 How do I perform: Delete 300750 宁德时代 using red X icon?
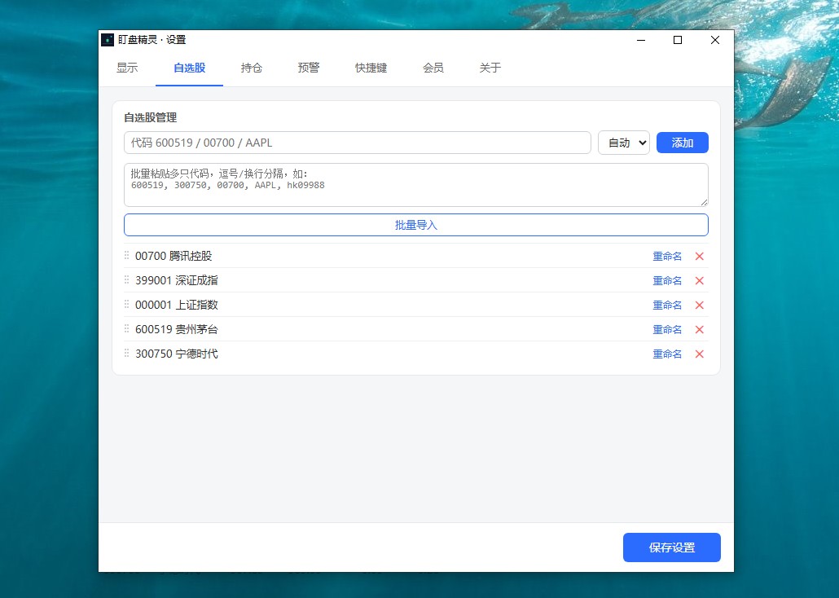tap(699, 354)
